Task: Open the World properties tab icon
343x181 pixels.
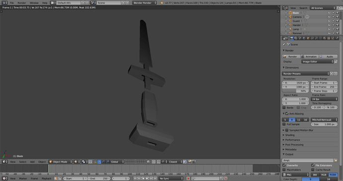Action: 304,38
